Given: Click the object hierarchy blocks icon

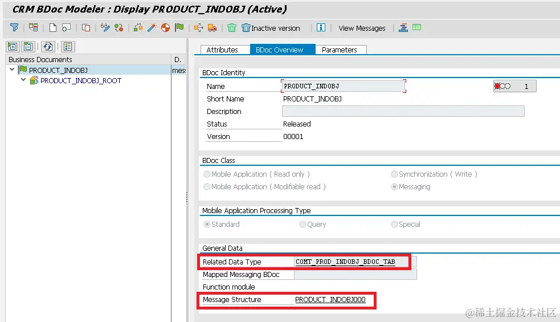Looking at the screenshot, I should click(x=138, y=27).
